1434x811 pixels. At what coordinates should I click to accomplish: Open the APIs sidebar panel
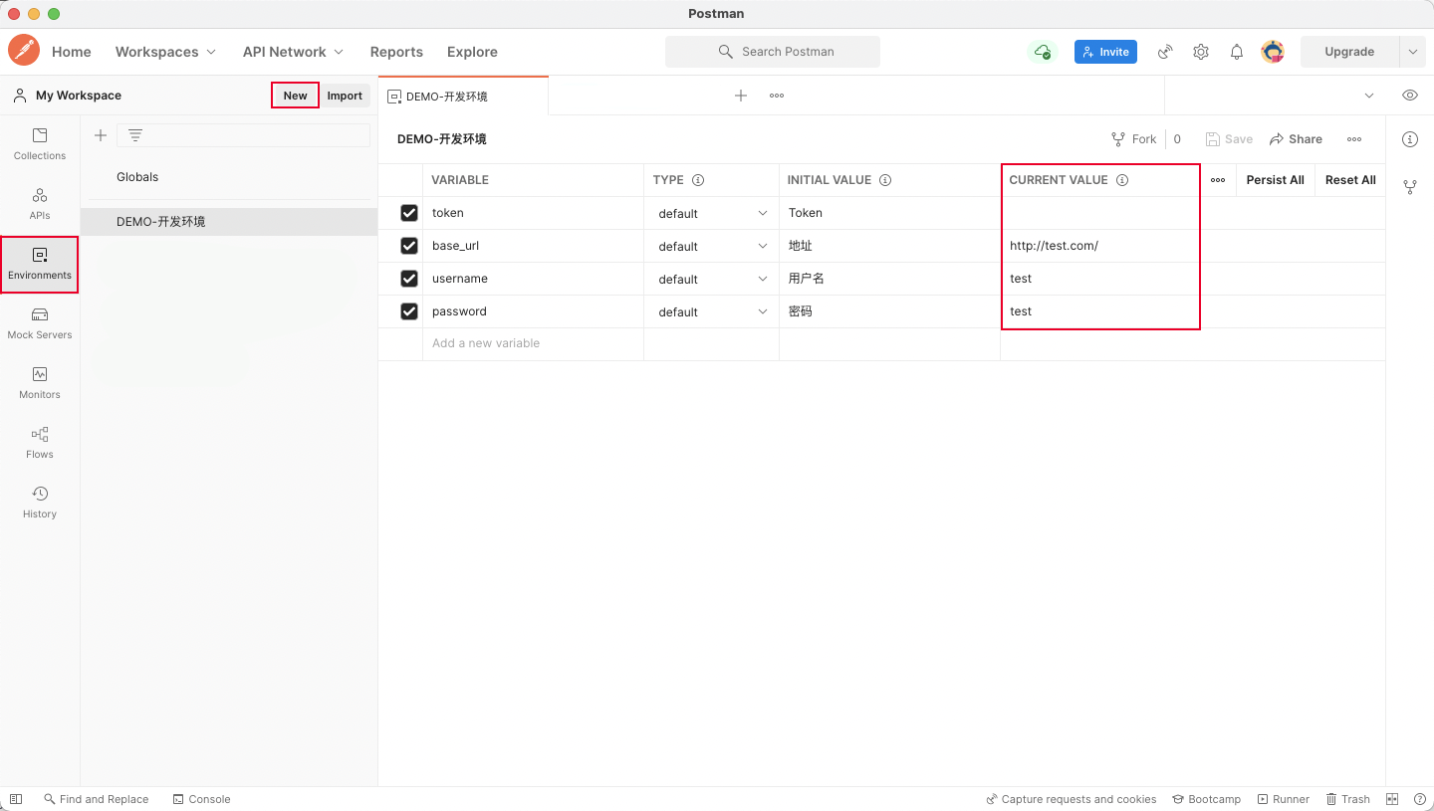pos(40,204)
